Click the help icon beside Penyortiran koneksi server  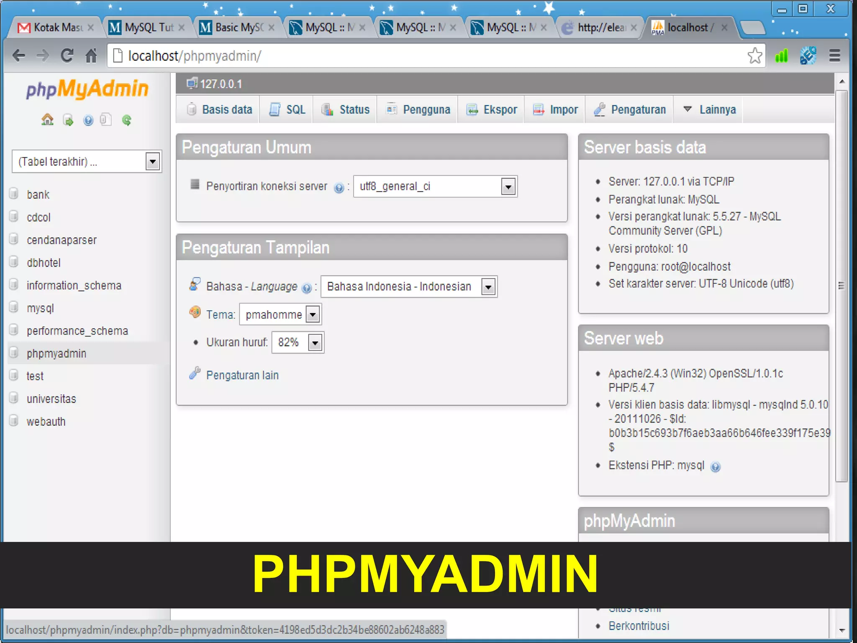(x=339, y=188)
